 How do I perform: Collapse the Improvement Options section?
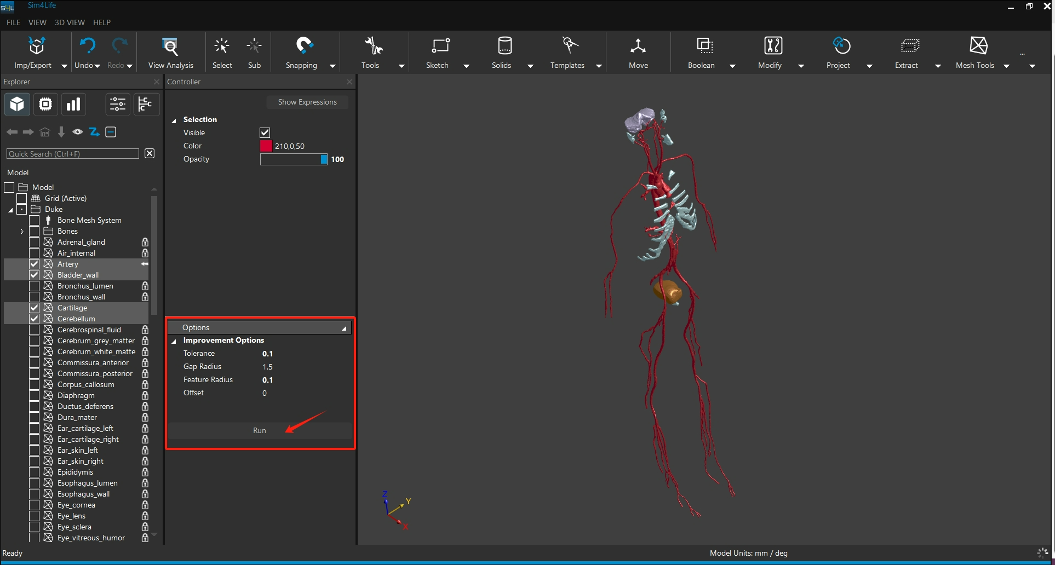pos(174,341)
